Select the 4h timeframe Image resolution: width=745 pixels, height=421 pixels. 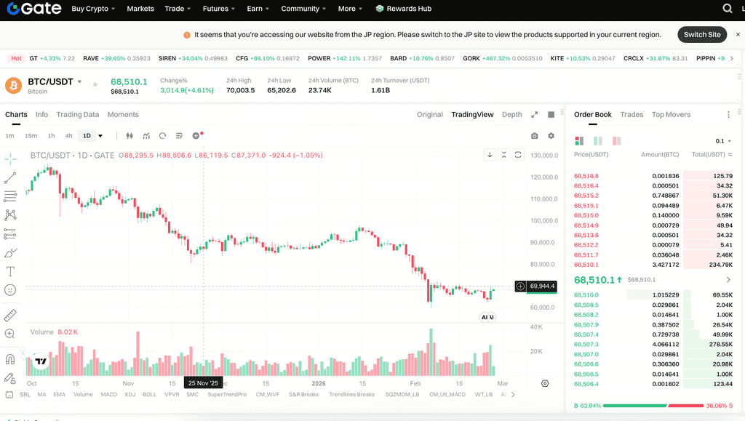tap(69, 136)
